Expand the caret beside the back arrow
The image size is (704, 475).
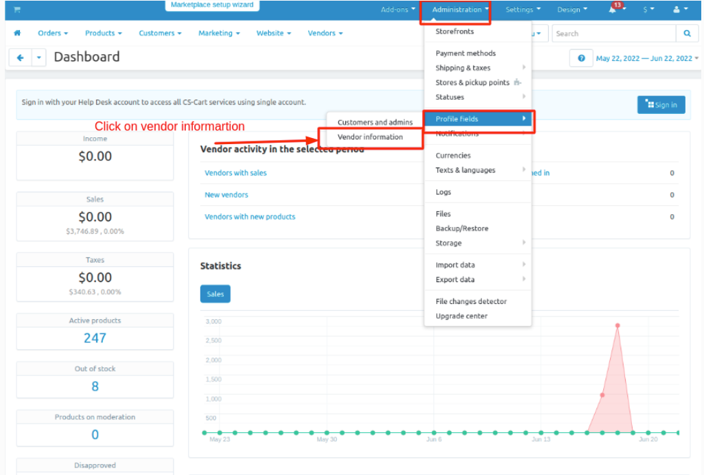(x=39, y=58)
